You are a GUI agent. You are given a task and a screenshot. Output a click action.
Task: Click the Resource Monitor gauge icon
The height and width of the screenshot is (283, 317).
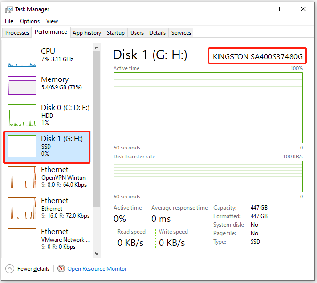(x=61, y=268)
